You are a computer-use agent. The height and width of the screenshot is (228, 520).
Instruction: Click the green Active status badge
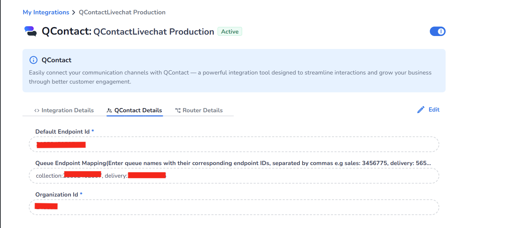(230, 32)
